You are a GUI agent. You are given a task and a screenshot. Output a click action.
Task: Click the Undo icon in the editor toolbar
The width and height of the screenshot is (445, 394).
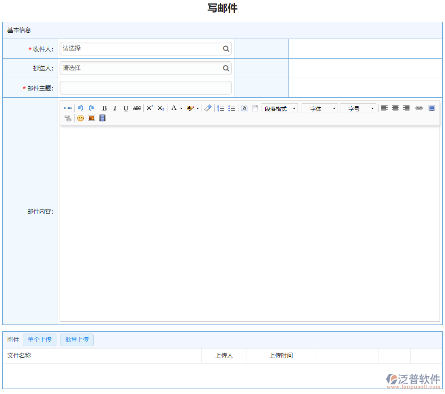pos(81,108)
